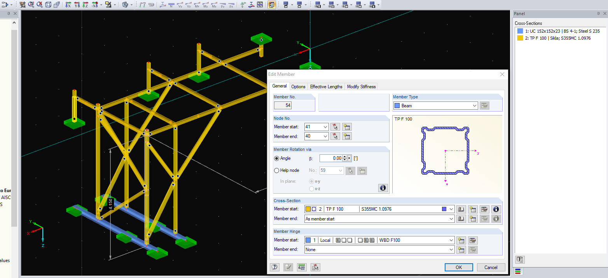Screen dimensions: 608x278
Task: Open the Options tab in Edit Member
Action: (298, 86)
